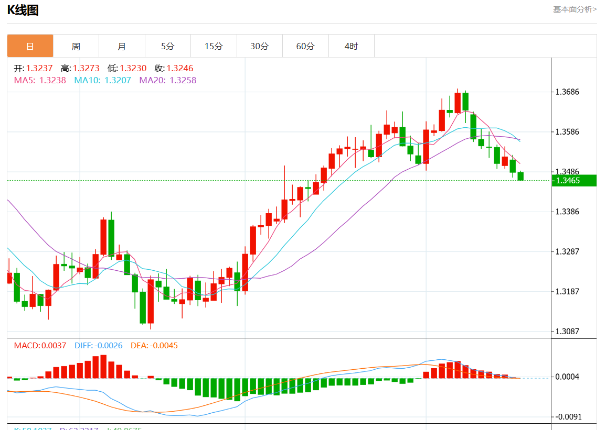Open the 5分 timeframe tab
606x430 pixels.
168,46
